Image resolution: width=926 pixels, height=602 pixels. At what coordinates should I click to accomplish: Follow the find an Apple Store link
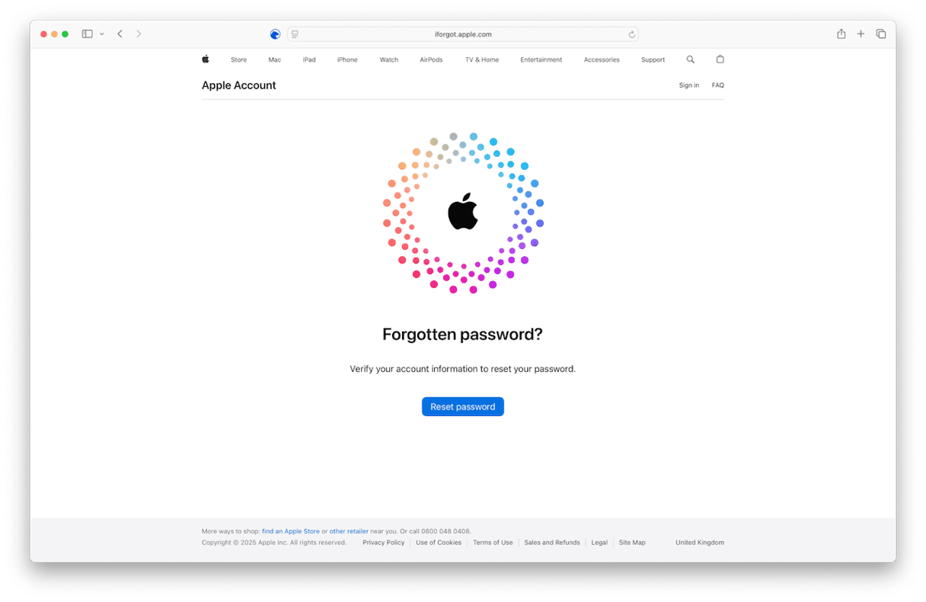click(x=291, y=531)
